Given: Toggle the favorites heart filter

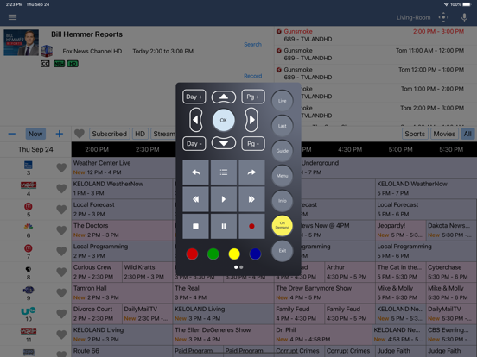Looking at the screenshot, I should (x=79, y=134).
